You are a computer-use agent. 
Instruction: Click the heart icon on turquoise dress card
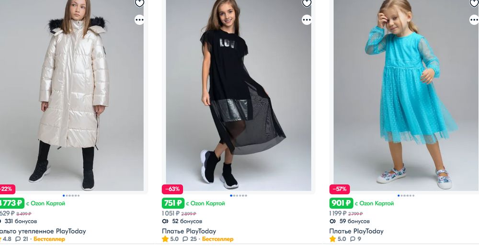tap(474, 3)
